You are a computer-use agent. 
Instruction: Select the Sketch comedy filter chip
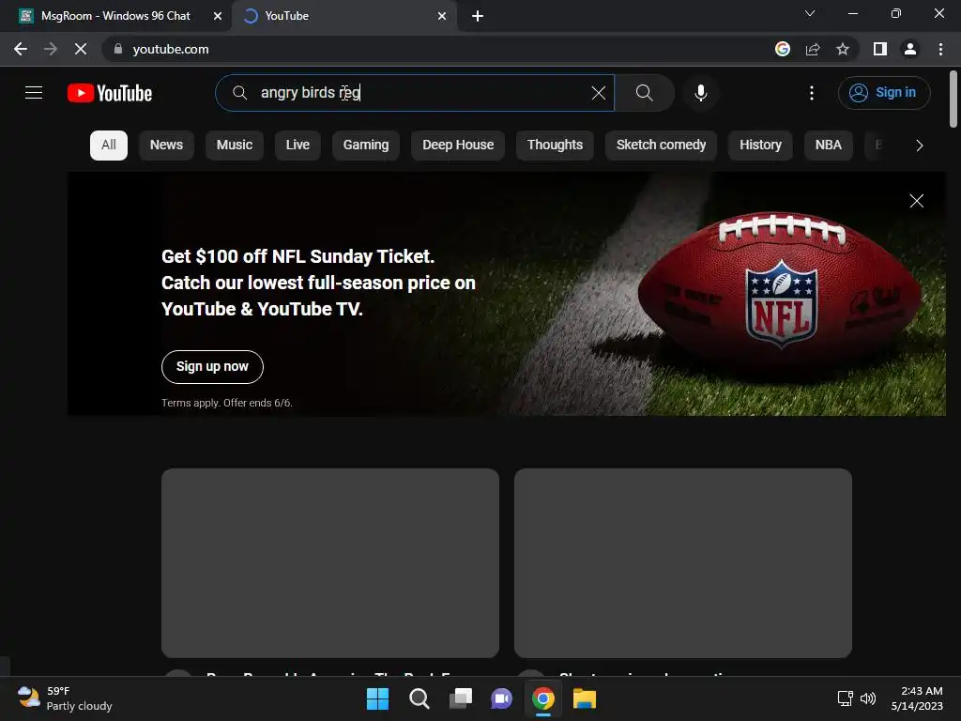pos(661,146)
